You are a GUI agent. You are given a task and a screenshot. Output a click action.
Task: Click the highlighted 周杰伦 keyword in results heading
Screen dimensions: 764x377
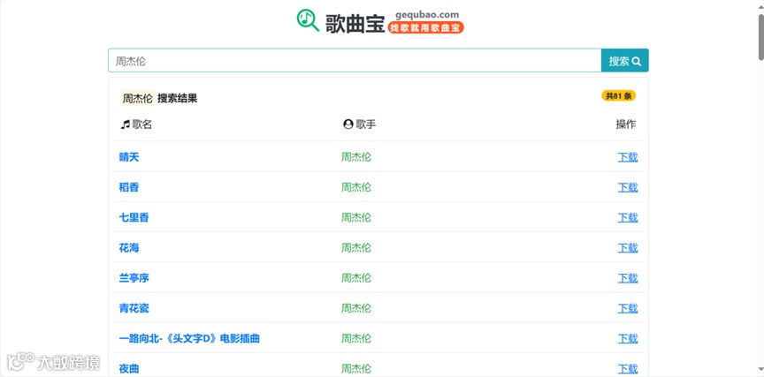(x=137, y=98)
